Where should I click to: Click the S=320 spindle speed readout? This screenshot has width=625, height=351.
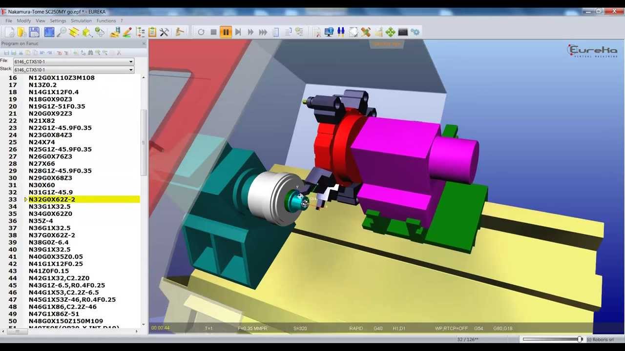pyautogui.click(x=300, y=329)
